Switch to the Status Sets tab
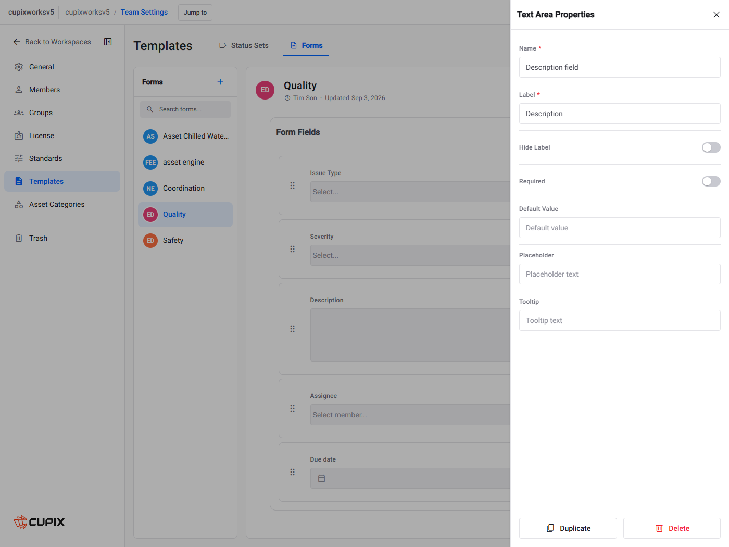The image size is (729, 547). tap(244, 45)
